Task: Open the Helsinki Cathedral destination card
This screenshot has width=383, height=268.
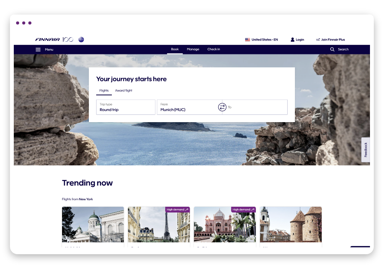Action: pos(93,227)
